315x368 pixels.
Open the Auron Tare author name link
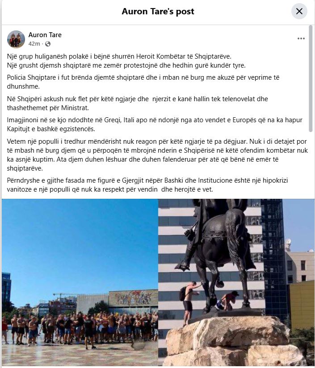click(x=45, y=35)
